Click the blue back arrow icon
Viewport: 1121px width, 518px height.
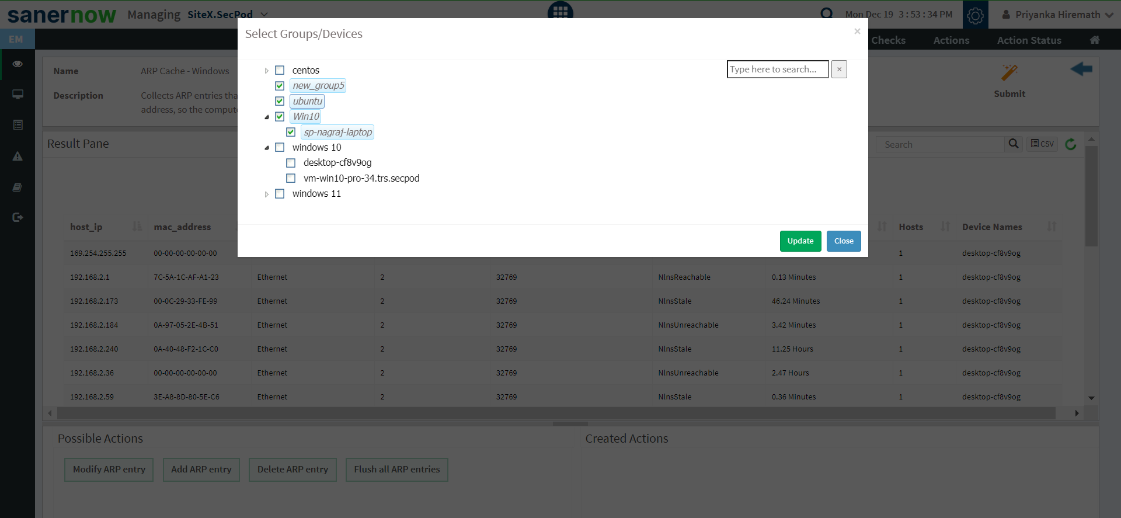tap(1081, 69)
